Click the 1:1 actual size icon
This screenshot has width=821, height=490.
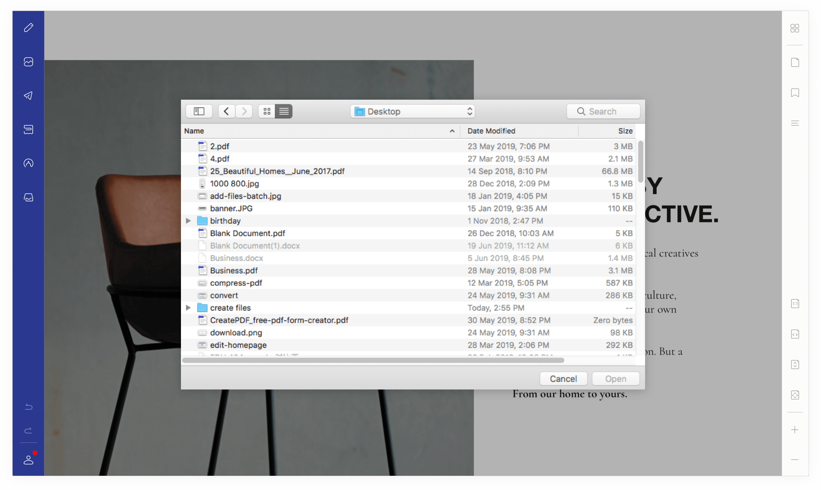coord(795,304)
